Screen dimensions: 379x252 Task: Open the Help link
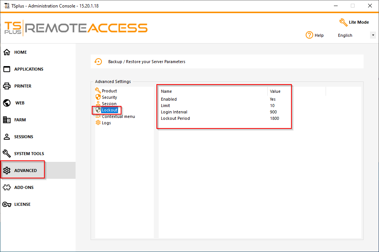click(315, 35)
